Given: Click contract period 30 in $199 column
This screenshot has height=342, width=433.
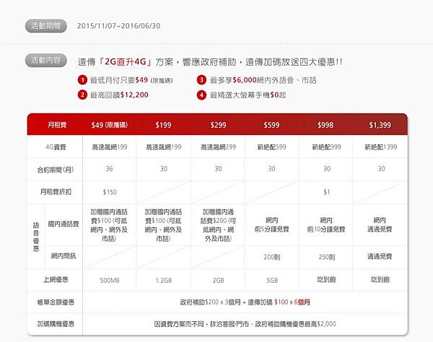Looking at the screenshot, I should tap(164, 169).
